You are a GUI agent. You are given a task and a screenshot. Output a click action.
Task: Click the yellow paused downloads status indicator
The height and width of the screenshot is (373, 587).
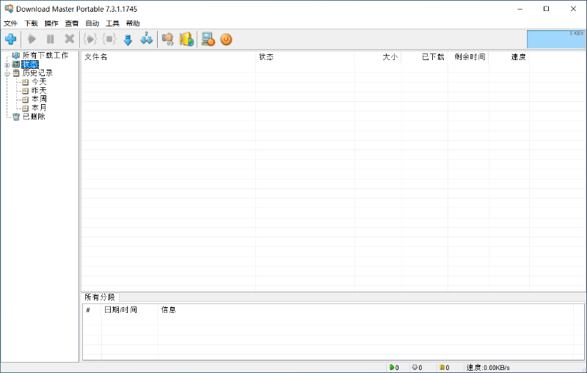point(445,367)
